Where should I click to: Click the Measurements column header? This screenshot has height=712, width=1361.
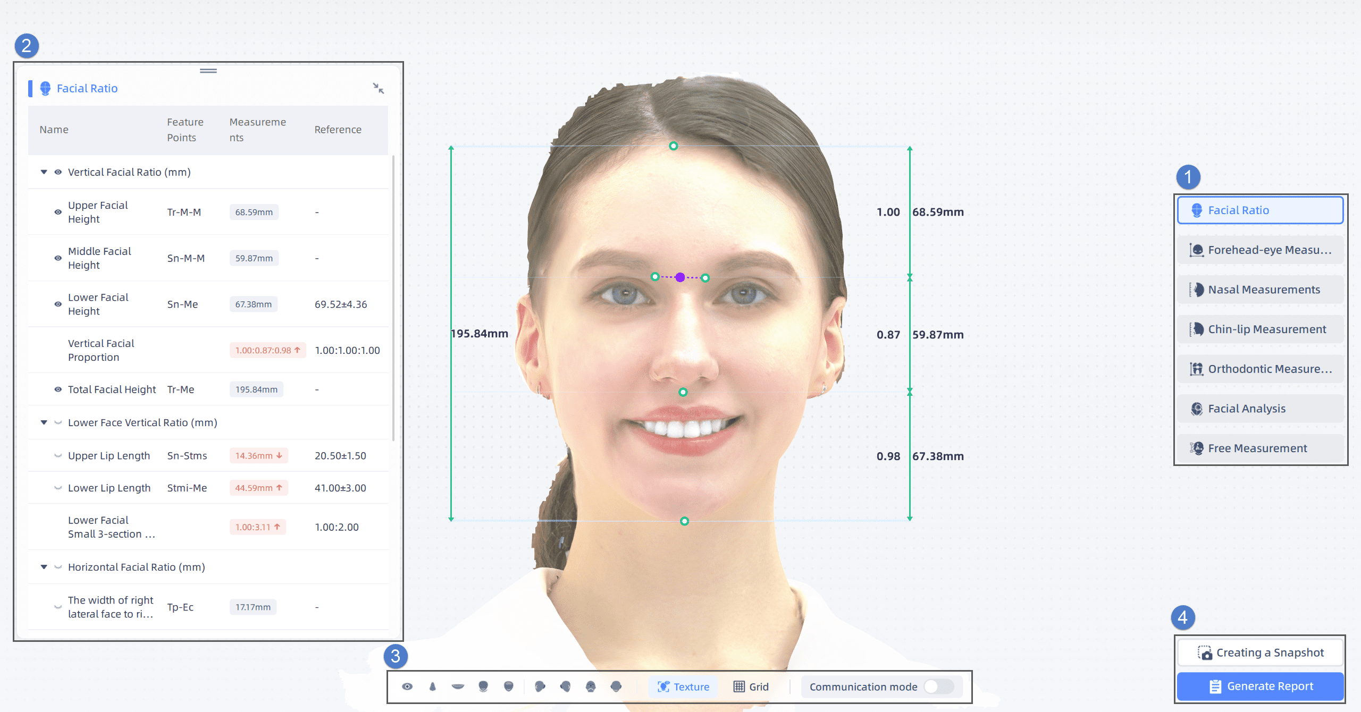coord(258,130)
